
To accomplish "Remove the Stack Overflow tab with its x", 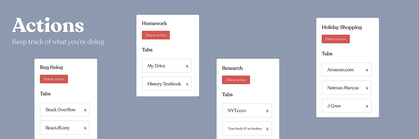I will tap(85, 110).
